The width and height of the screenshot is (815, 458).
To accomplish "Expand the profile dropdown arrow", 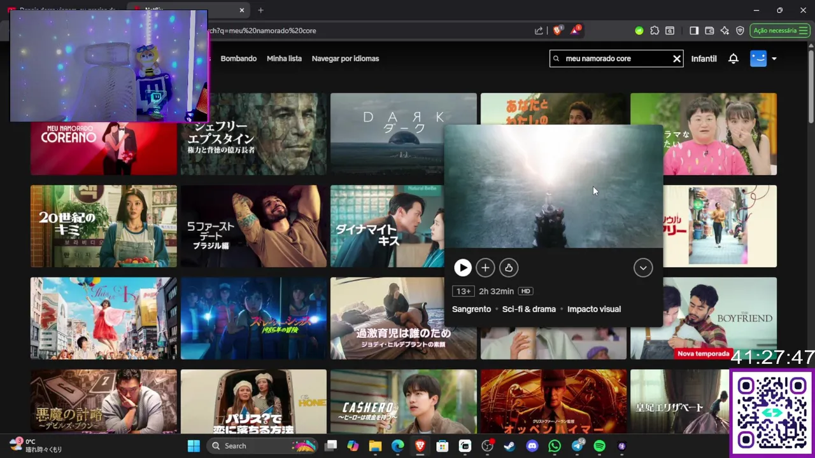I will tap(774, 59).
